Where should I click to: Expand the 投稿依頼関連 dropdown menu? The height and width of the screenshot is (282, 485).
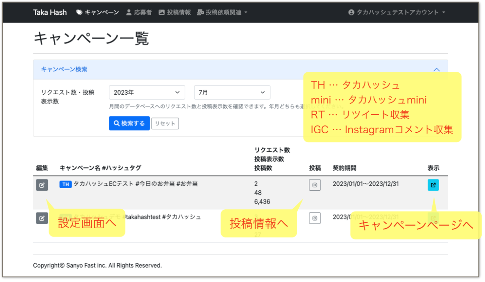(x=222, y=12)
